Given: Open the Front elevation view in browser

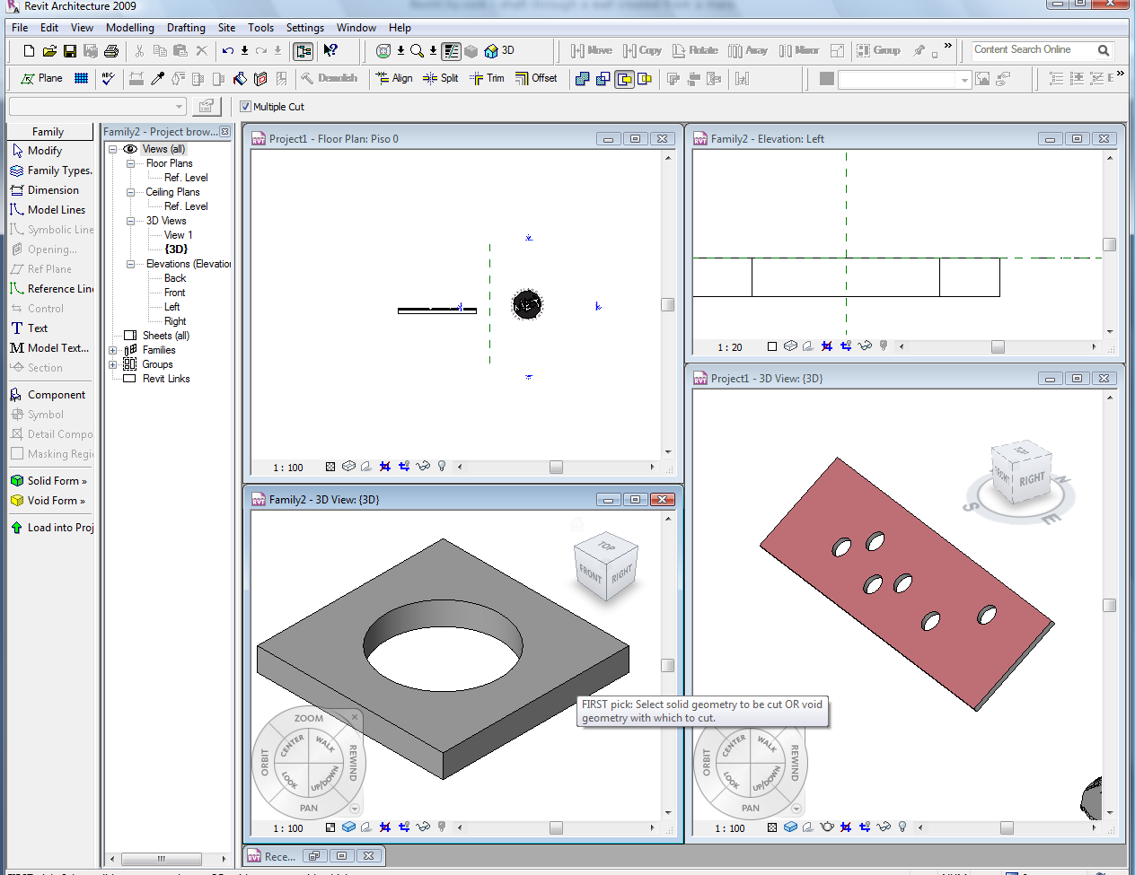Looking at the screenshot, I should click(x=174, y=293).
